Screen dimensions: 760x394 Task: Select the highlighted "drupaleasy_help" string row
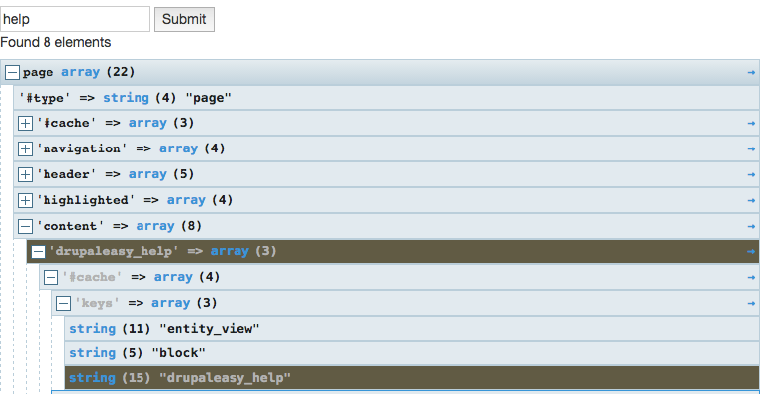coord(412,378)
